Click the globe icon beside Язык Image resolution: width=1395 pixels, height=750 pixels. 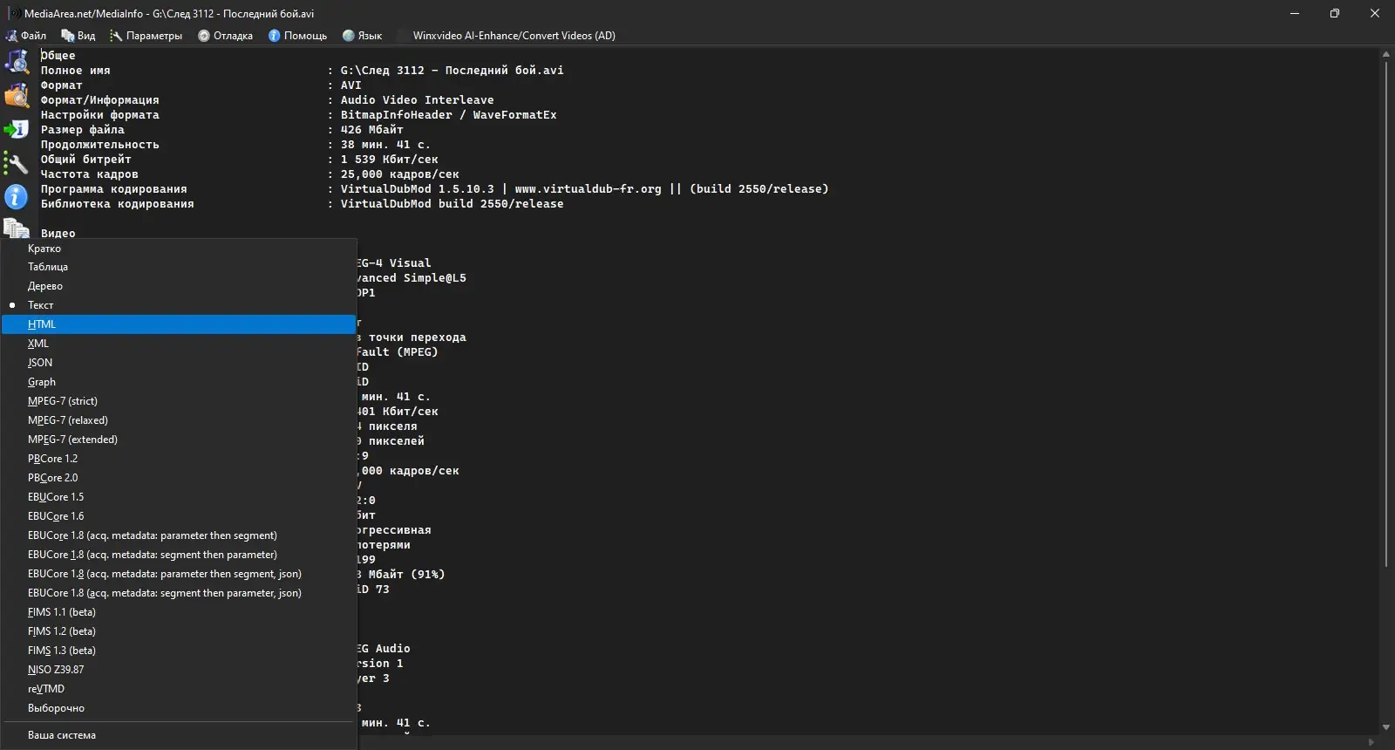(x=349, y=36)
